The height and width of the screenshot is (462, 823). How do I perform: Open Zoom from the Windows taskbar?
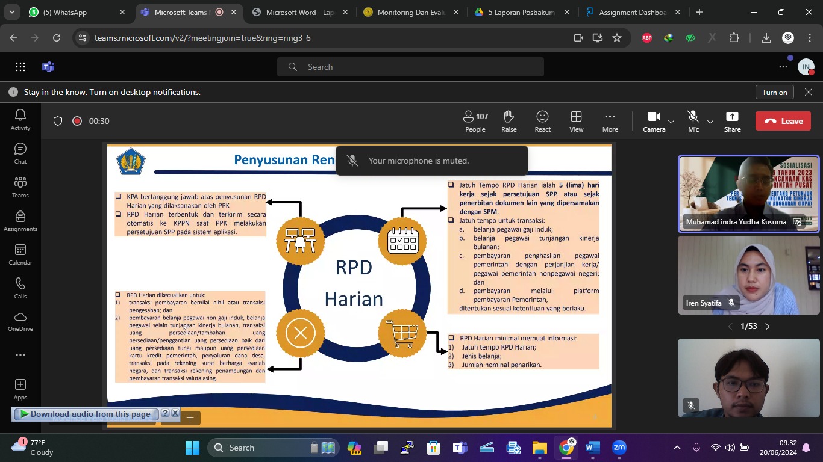pos(619,448)
